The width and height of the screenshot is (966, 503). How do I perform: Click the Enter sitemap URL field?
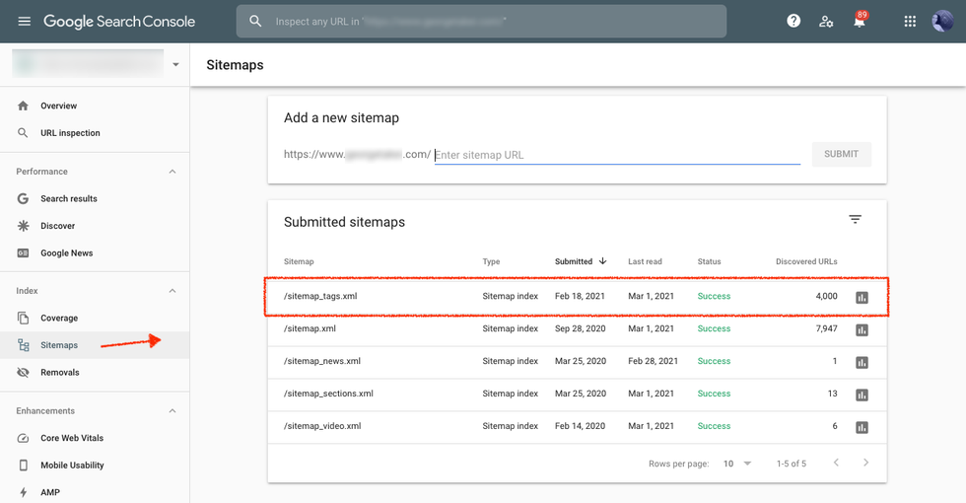coord(616,155)
